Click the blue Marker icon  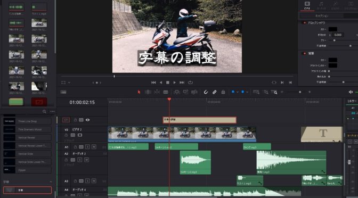coord(243,92)
